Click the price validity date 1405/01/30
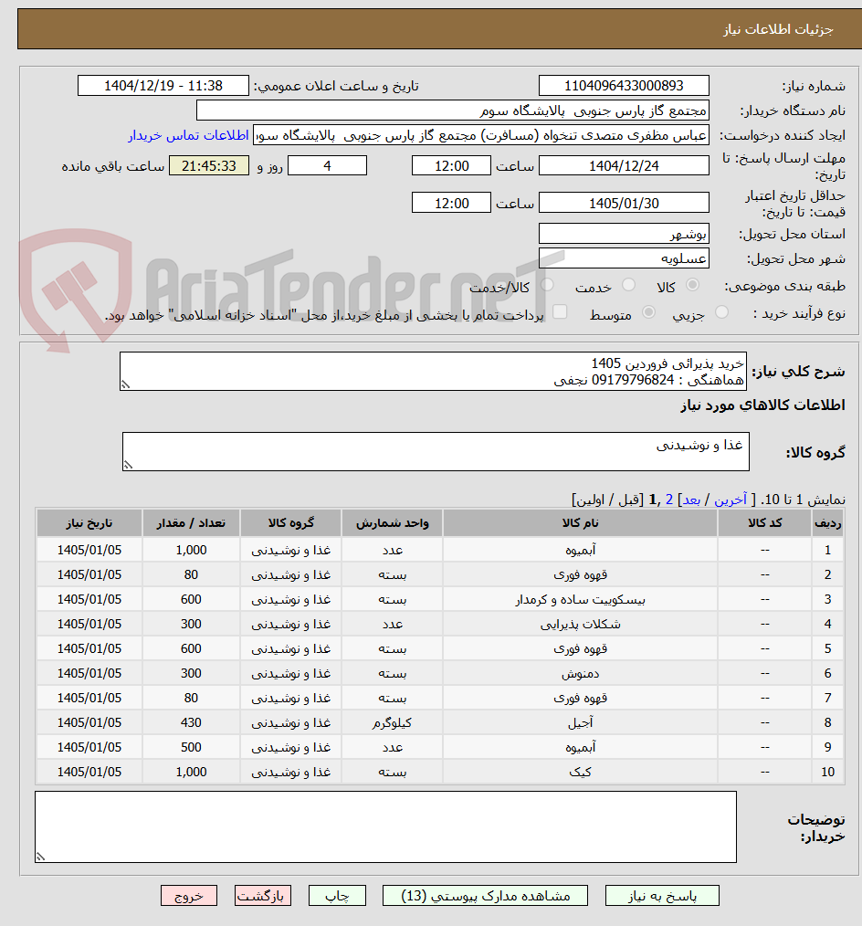 pyautogui.click(x=624, y=203)
